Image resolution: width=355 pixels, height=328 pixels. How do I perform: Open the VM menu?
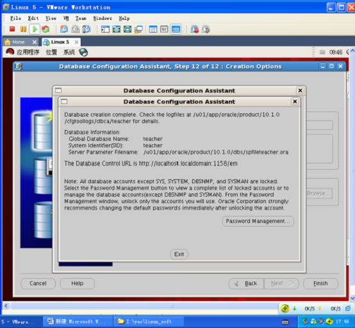pos(66,19)
